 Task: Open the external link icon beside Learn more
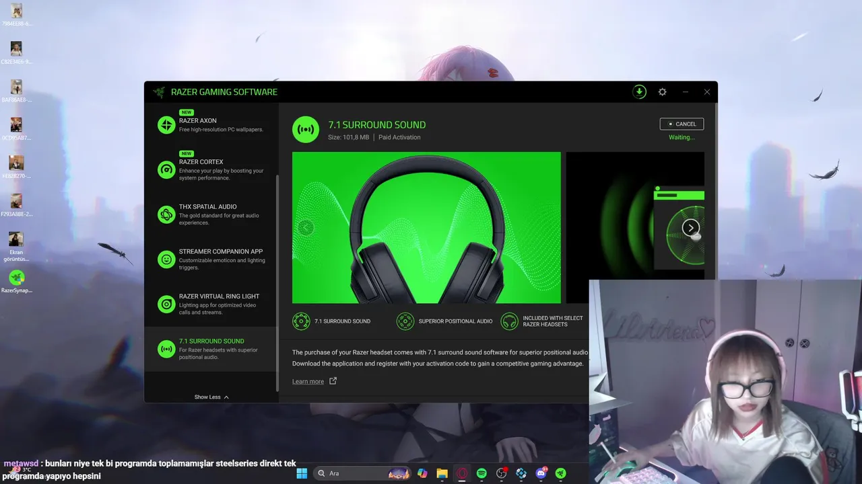tap(333, 381)
